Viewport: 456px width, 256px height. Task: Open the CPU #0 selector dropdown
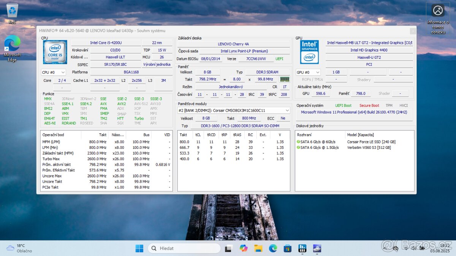click(x=54, y=72)
